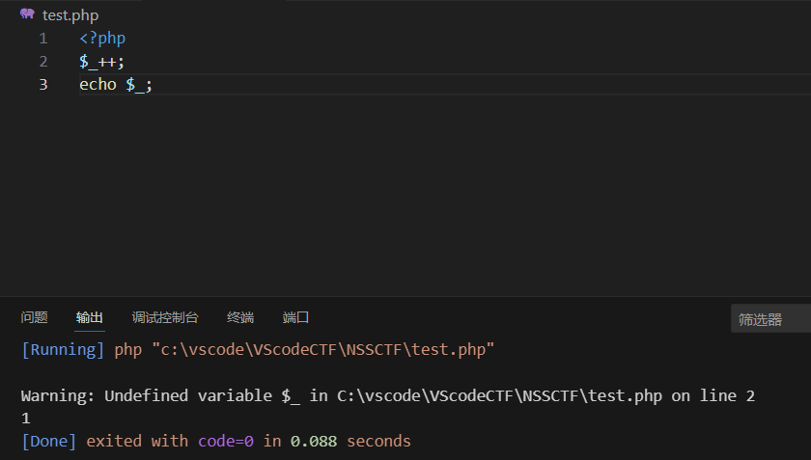The width and height of the screenshot is (811, 460).
Task: Click the [Done] text in the output
Action: (48, 442)
